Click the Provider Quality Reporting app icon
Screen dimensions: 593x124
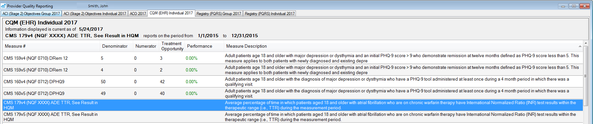3,6
